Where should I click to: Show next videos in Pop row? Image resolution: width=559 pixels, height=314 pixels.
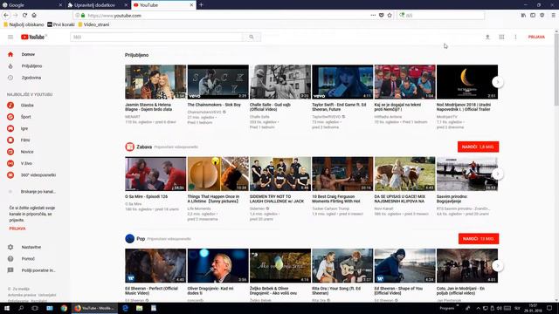pos(498,266)
